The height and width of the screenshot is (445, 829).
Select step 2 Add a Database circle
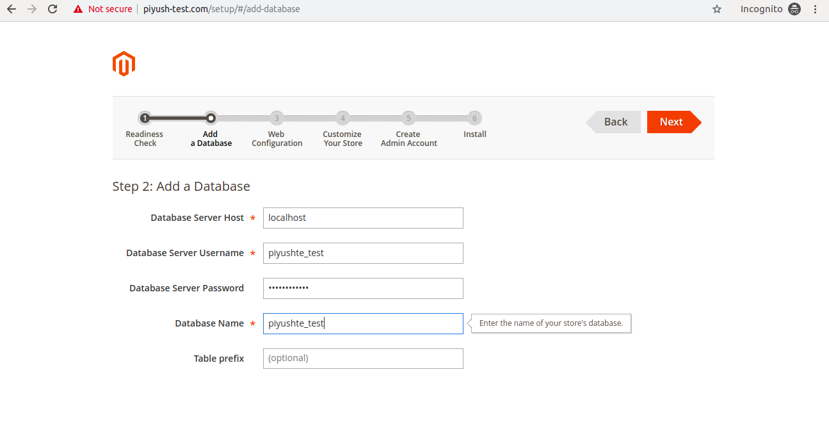(211, 118)
